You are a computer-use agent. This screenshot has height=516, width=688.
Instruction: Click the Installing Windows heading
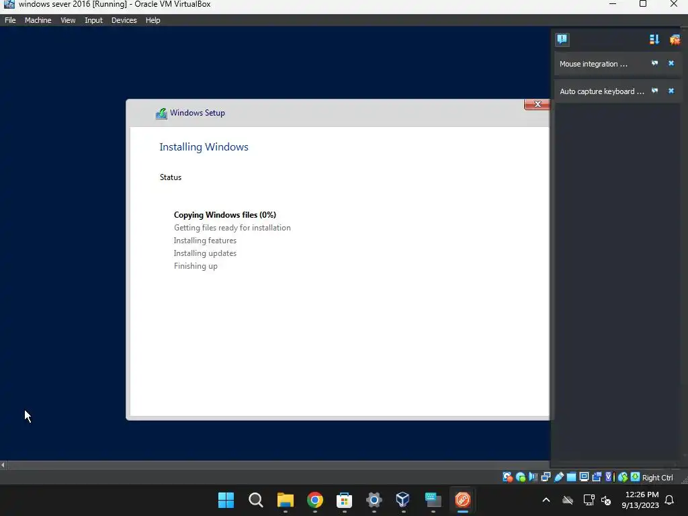click(x=204, y=147)
